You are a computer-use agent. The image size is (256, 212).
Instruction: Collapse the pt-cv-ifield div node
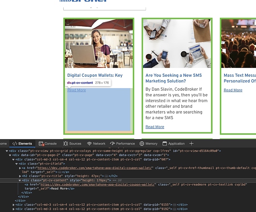click(17, 164)
